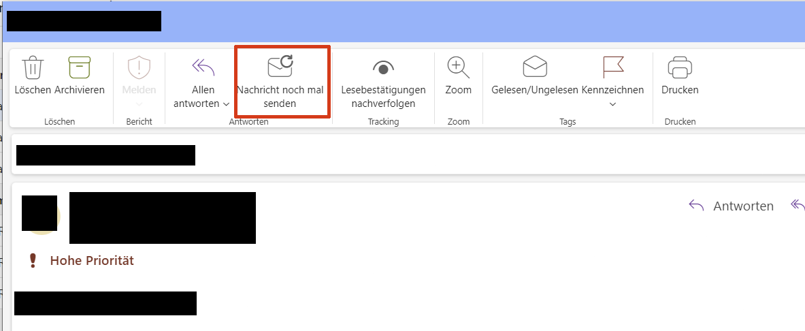This screenshot has width=805, height=331.
Task: Open Lesebestätigungen nachverfolgen tracking
Action: [x=384, y=82]
